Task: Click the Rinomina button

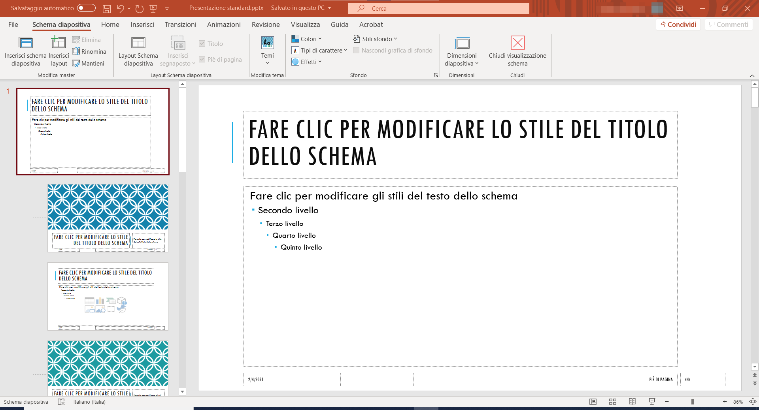Action: [x=89, y=52]
